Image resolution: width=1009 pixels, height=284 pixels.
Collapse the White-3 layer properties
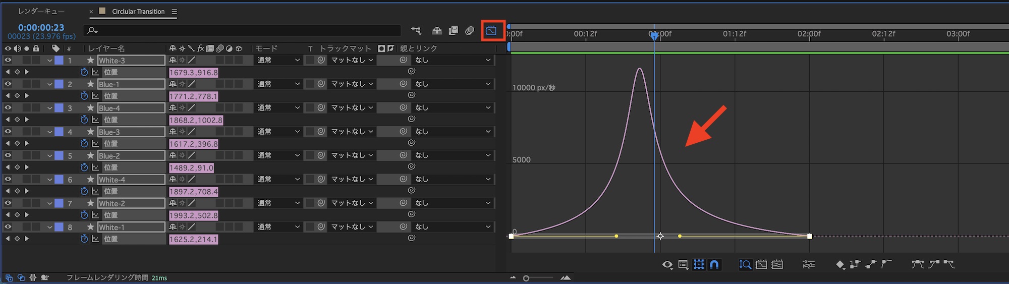[49, 61]
